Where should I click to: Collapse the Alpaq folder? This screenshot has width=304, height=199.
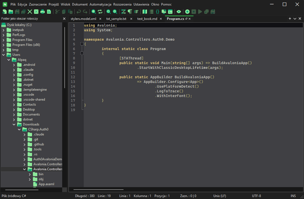point(9,60)
